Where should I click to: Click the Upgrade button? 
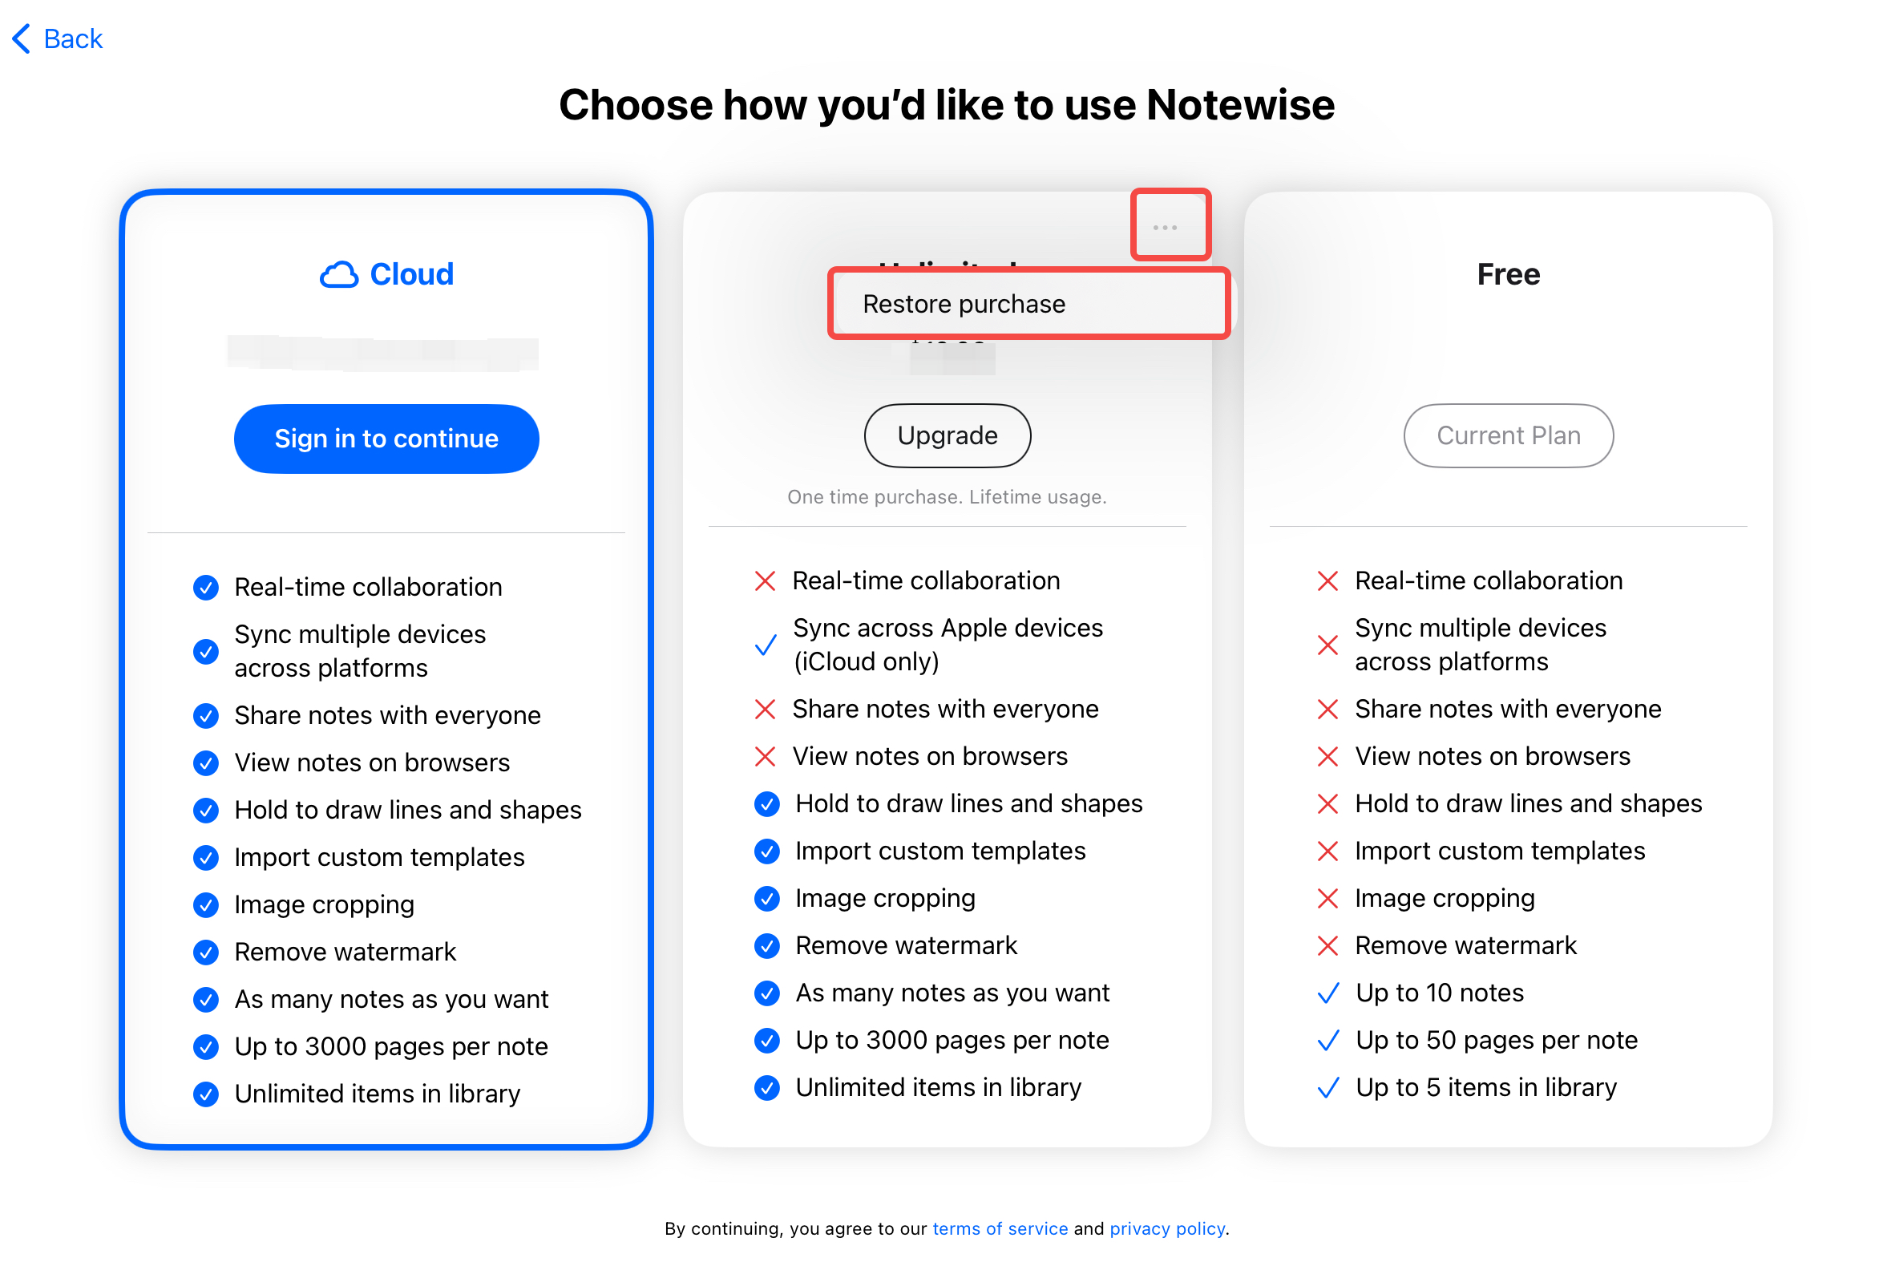coord(948,435)
